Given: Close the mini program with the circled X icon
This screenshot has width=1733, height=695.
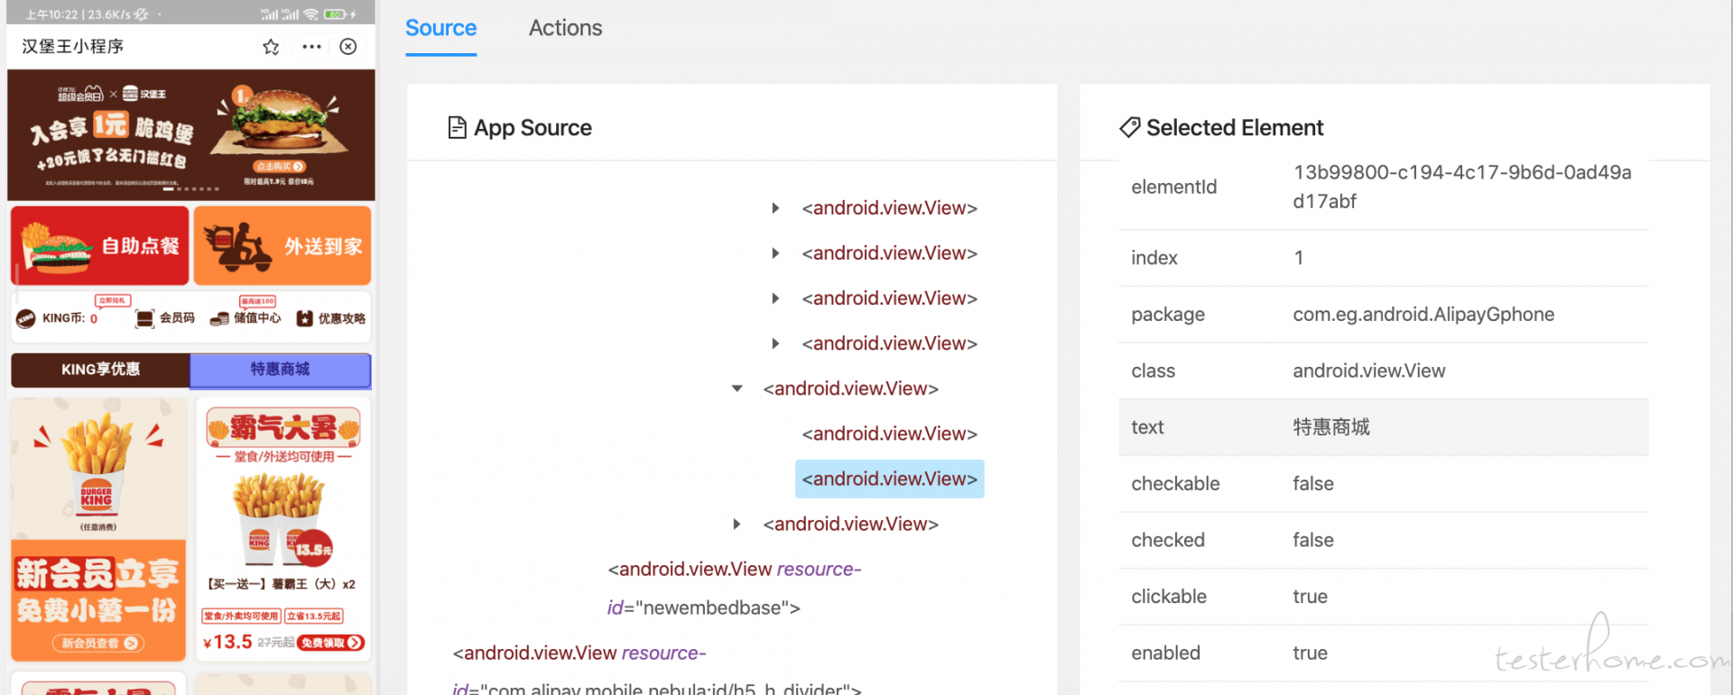Looking at the screenshot, I should (348, 47).
